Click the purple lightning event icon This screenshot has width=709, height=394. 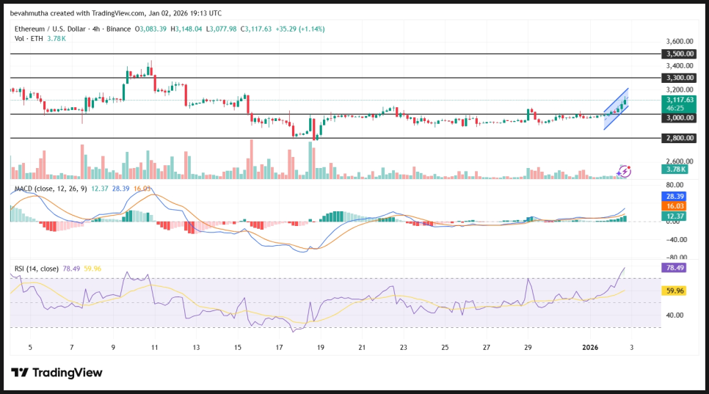pyautogui.click(x=623, y=171)
